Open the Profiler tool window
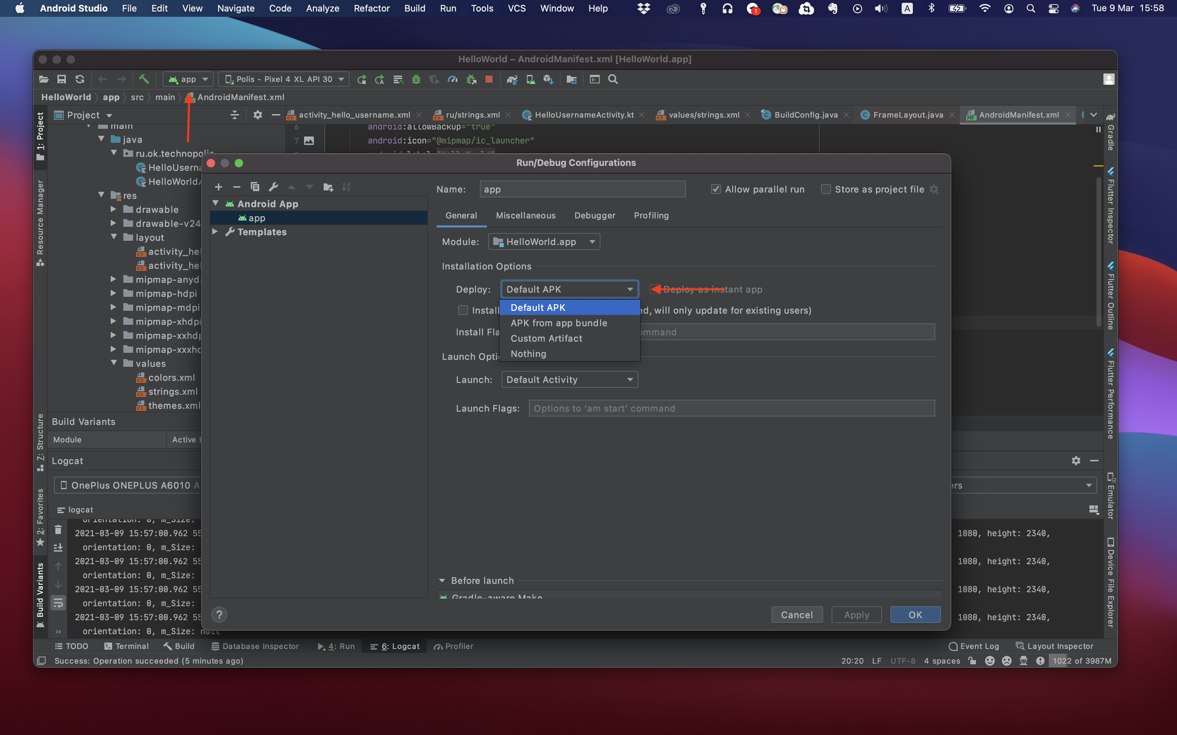 (x=453, y=646)
